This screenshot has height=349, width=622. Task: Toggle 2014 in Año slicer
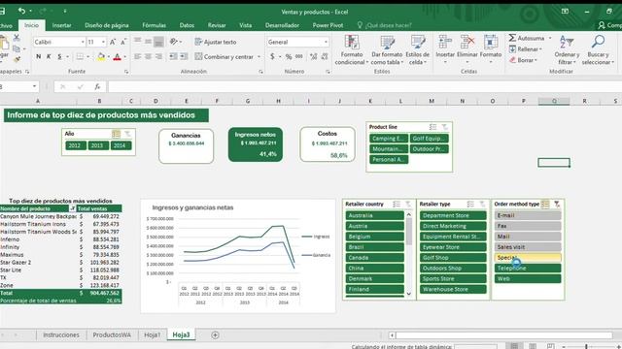click(120, 145)
